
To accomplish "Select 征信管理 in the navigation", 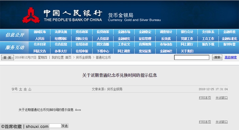I will pyautogui.click(x=145, y=39).
